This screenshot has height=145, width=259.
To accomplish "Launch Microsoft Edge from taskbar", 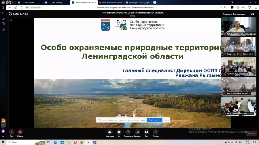I will click(x=55, y=142).
